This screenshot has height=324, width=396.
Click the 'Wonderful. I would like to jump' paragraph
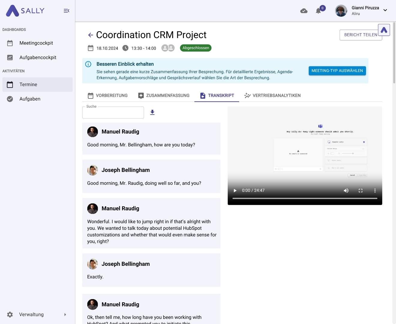tap(152, 232)
